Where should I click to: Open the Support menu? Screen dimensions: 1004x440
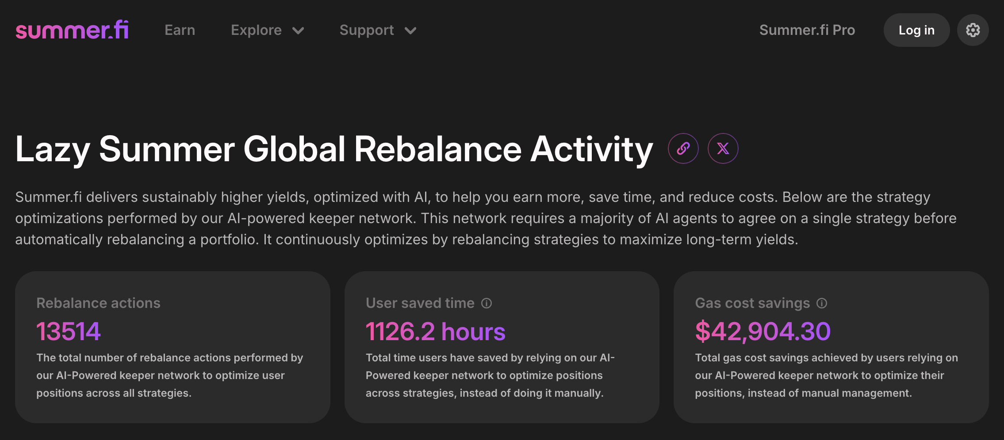[378, 30]
